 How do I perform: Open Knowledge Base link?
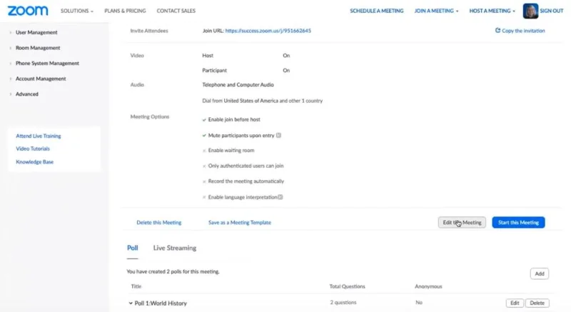point(34,161)
